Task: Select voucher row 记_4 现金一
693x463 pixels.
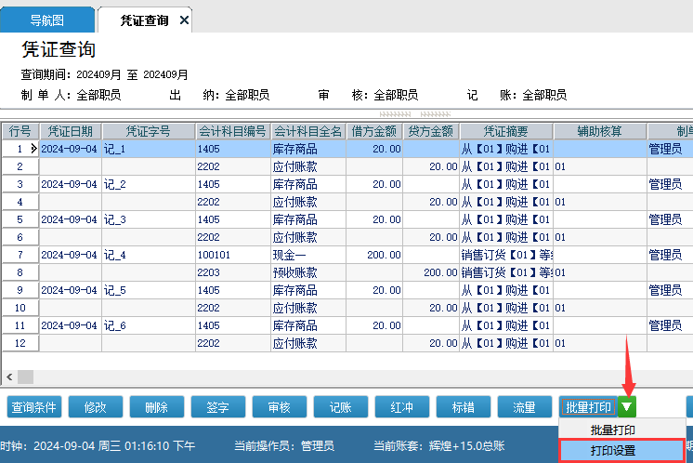Action: point(297,255)
